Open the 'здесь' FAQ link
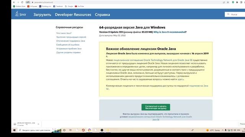Viewport: 245px width, 137px height. 181,79
